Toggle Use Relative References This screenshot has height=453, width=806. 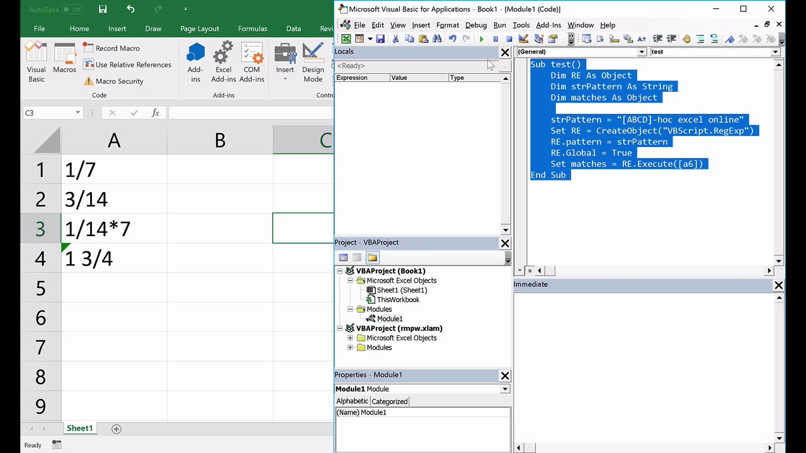[127, 65]
